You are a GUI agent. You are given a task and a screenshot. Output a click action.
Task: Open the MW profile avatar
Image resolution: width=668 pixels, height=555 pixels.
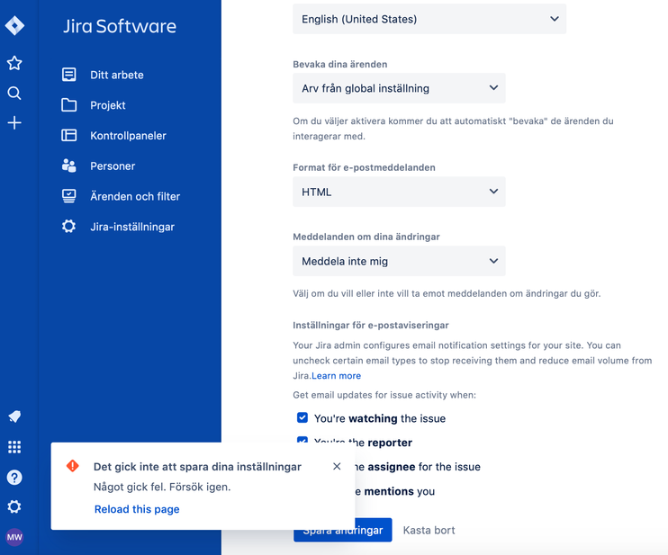coord(14,537)
